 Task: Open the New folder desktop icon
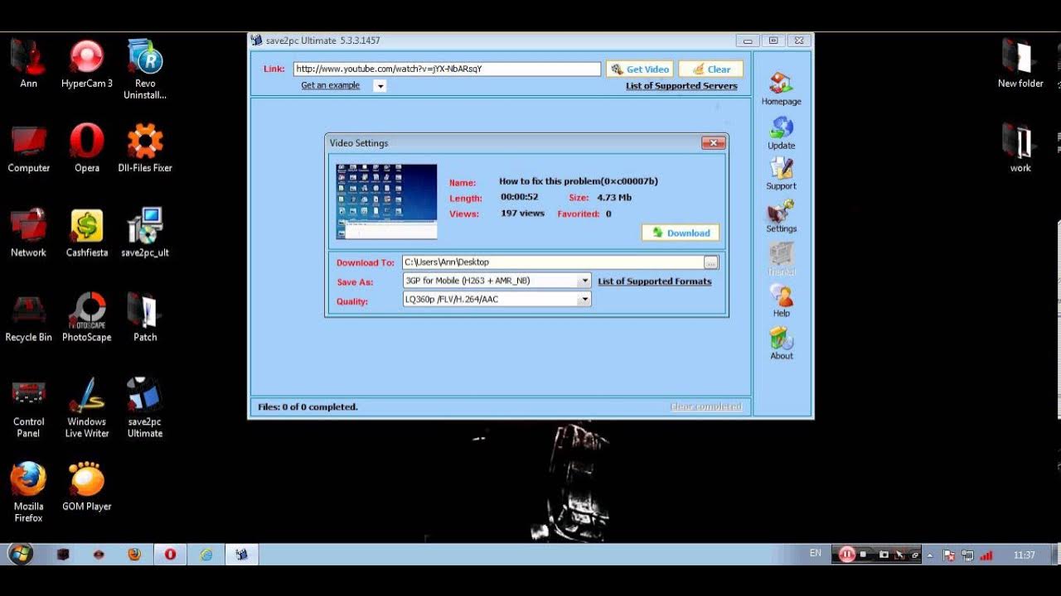1020,64
